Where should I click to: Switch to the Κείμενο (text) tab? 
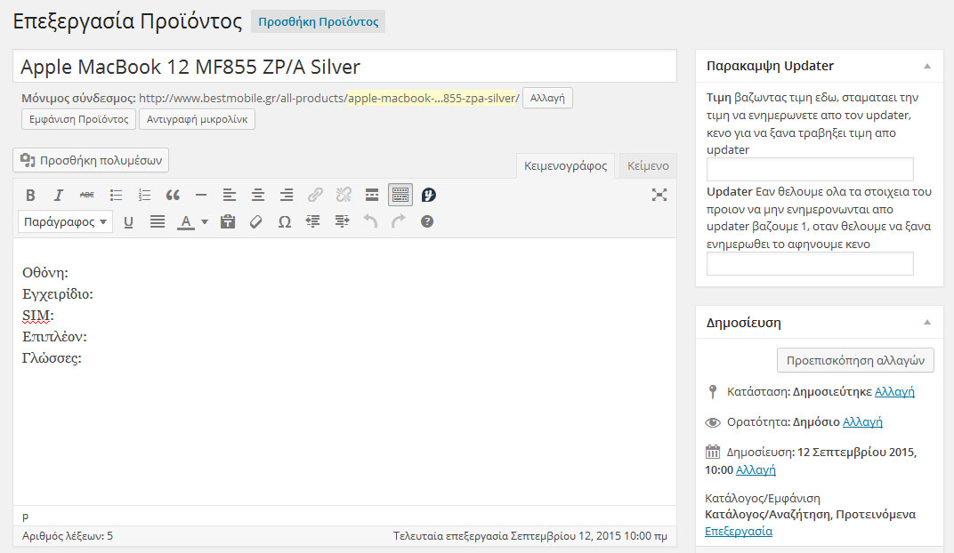(x=648, y=166)
